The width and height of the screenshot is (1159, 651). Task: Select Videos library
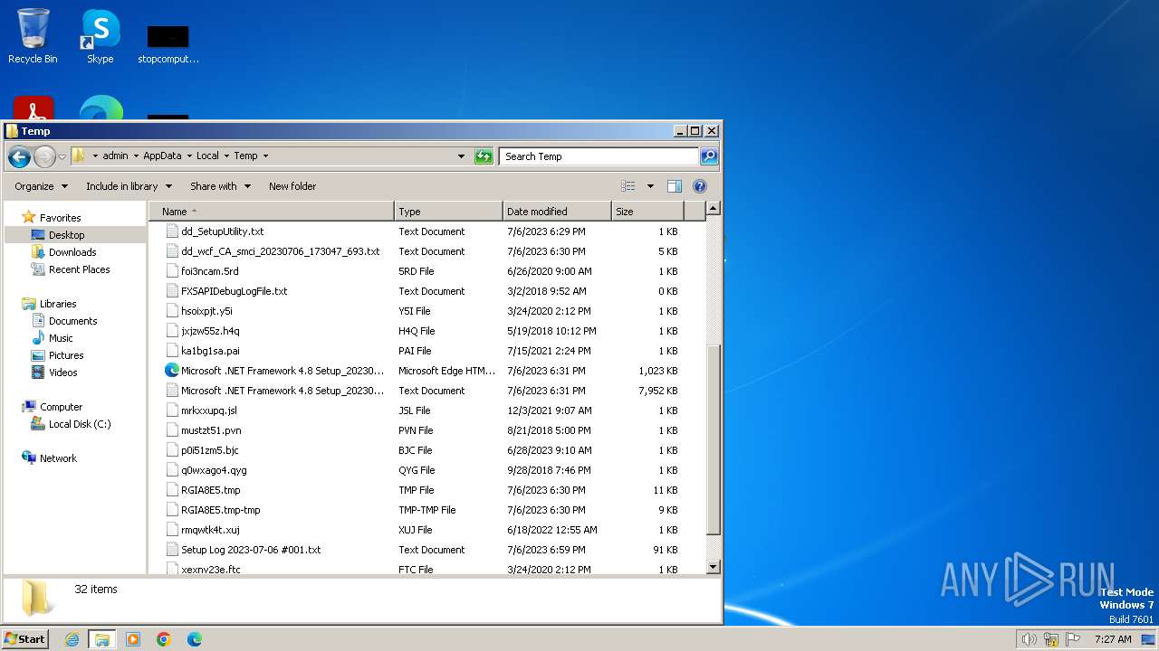[62, 373]
